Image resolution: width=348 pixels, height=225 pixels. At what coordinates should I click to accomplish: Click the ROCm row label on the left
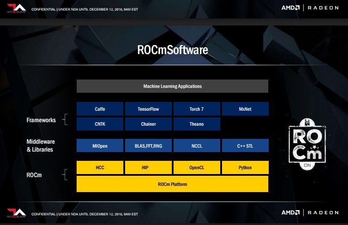click(34, 175)
